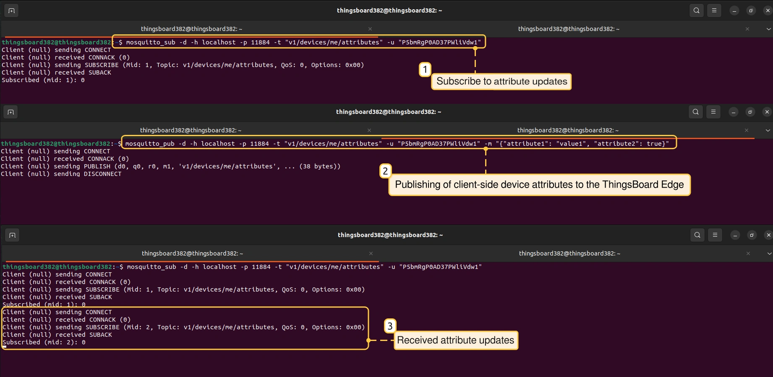Screen dimensions: 773x377
Task: Open search in the middle terminal window
Action: pyautogui.click(x=695, y=112)
